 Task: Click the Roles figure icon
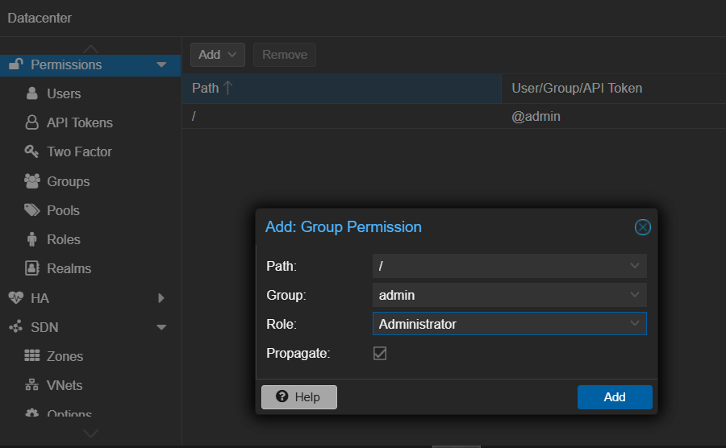point(32,239)
